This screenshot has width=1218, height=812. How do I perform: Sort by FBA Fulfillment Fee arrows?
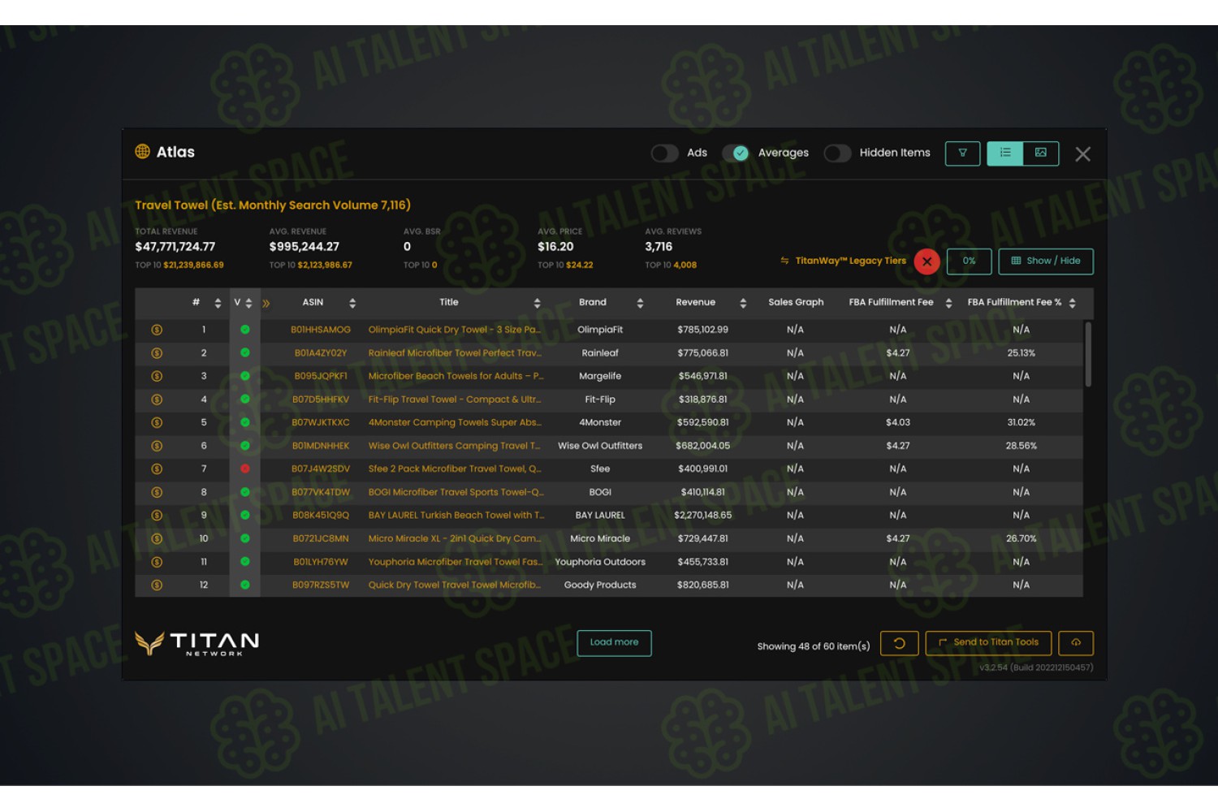click(x=948, y=303)
